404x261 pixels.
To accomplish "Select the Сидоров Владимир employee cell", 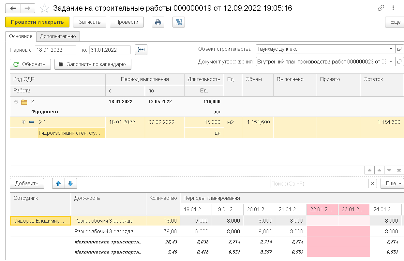I will pos(40,221).
